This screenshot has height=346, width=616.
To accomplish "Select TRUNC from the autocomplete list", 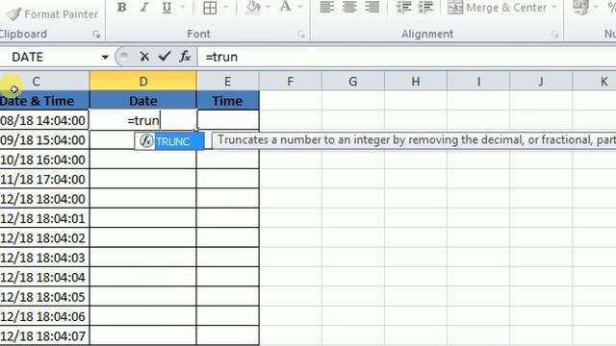I will [x=169, y=141].
